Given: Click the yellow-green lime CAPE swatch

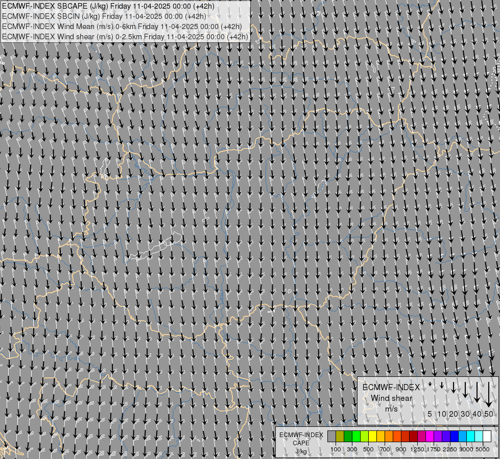Looking at the screenshot, I should coord(364,437).
